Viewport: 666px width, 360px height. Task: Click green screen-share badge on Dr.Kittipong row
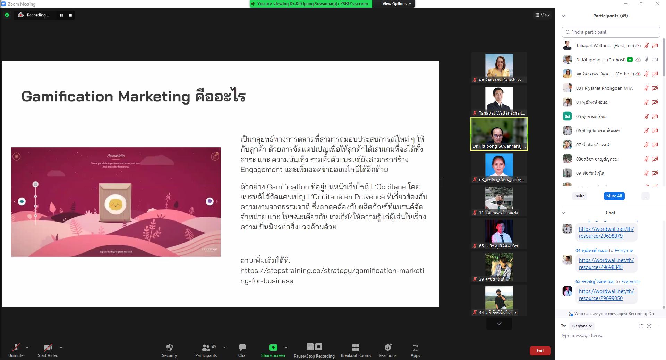coord(630,60)
